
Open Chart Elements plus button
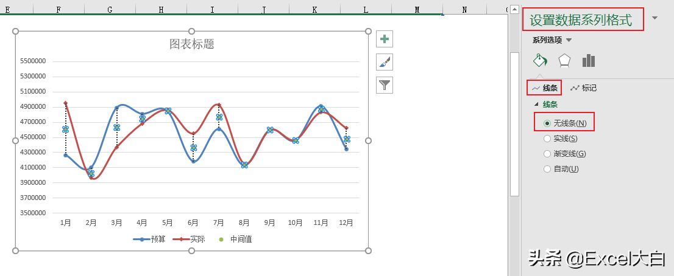coord(385,39)
